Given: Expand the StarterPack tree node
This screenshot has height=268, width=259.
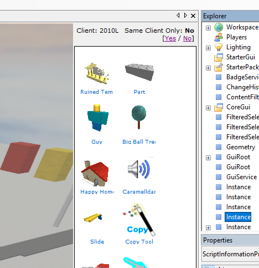Looking at the screenshot, I should 208,68.
